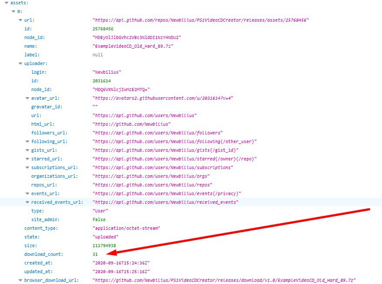
Task: Select the uploader node_id MDQ6VXNlcjIwMzE2MTQ= value
Action: 121,89
